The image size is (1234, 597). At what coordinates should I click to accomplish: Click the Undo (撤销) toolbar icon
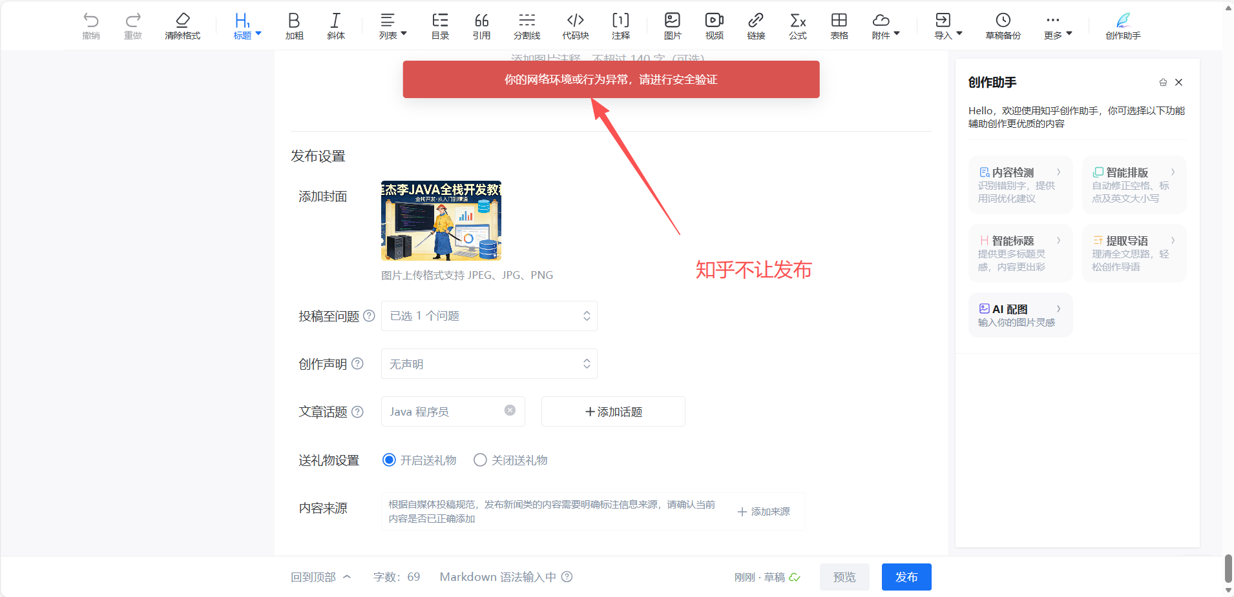91,26
